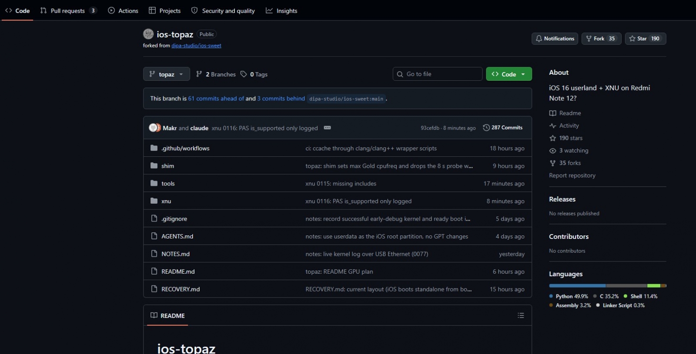This screenshot has height=354, width=696.
Task: Expand commit message ellipsis icon
Action: click(328, 128)
